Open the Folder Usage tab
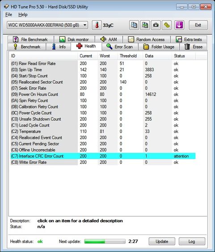215x252 pixels. click(x=159, y=47)
